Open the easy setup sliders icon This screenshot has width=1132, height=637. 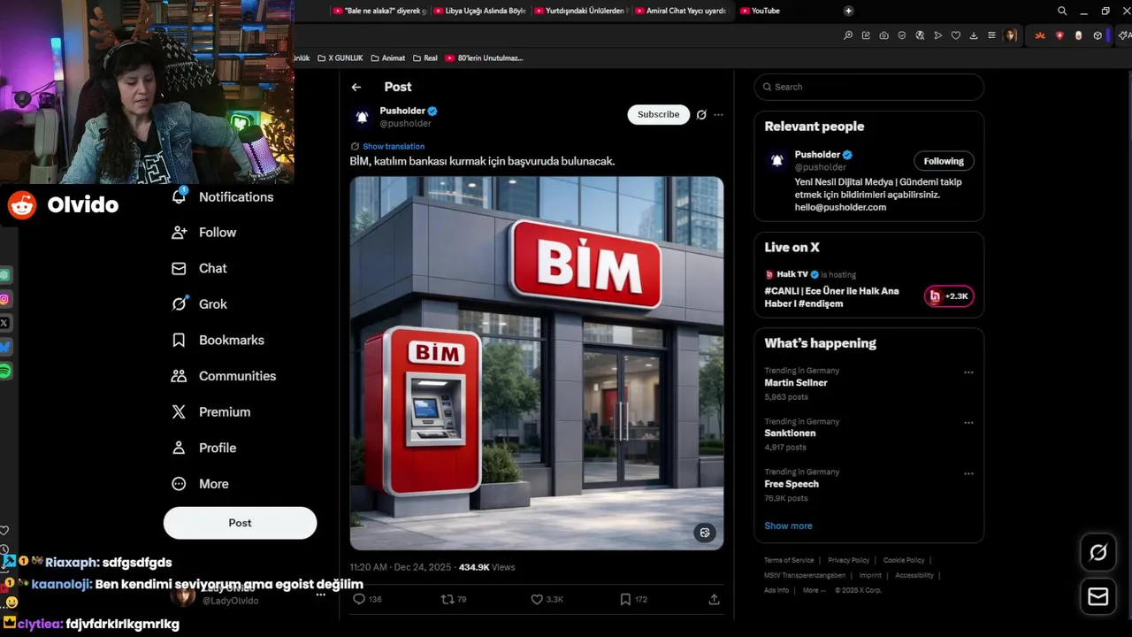coord(992,35)
